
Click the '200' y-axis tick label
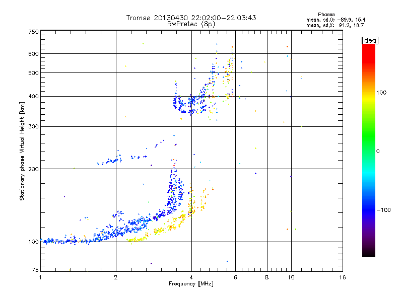33,169
